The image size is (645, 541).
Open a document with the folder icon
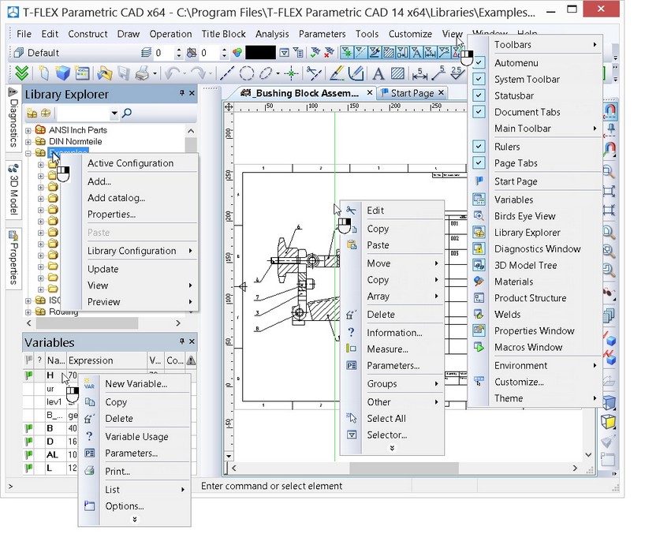click(105, 73)
